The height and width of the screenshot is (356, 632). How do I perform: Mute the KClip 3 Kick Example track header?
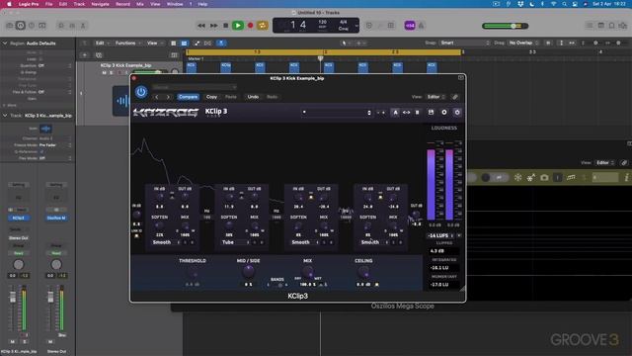click(104, 72)
